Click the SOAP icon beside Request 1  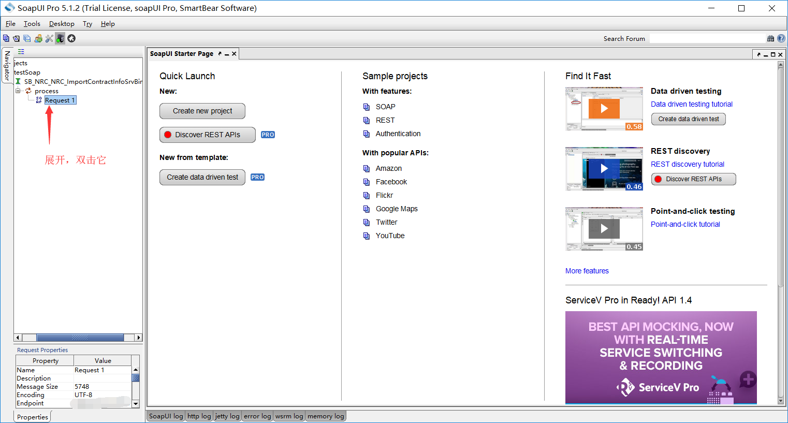[x=39, y=100]
